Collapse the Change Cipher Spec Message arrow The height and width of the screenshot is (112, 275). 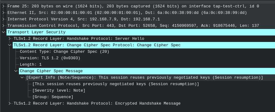(x=16, y=71)
